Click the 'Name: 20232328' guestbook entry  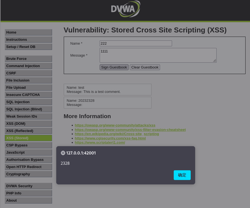107,103
